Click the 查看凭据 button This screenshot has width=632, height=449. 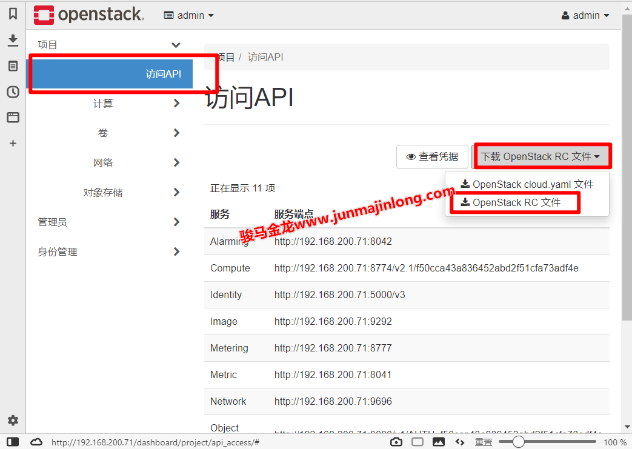pos(432,157)
